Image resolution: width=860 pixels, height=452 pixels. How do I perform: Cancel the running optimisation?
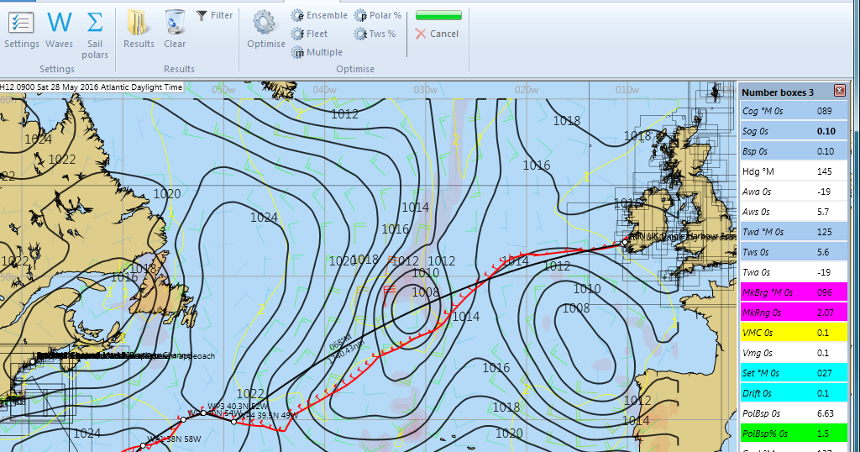pyautogui.click(x=437, y=34)
